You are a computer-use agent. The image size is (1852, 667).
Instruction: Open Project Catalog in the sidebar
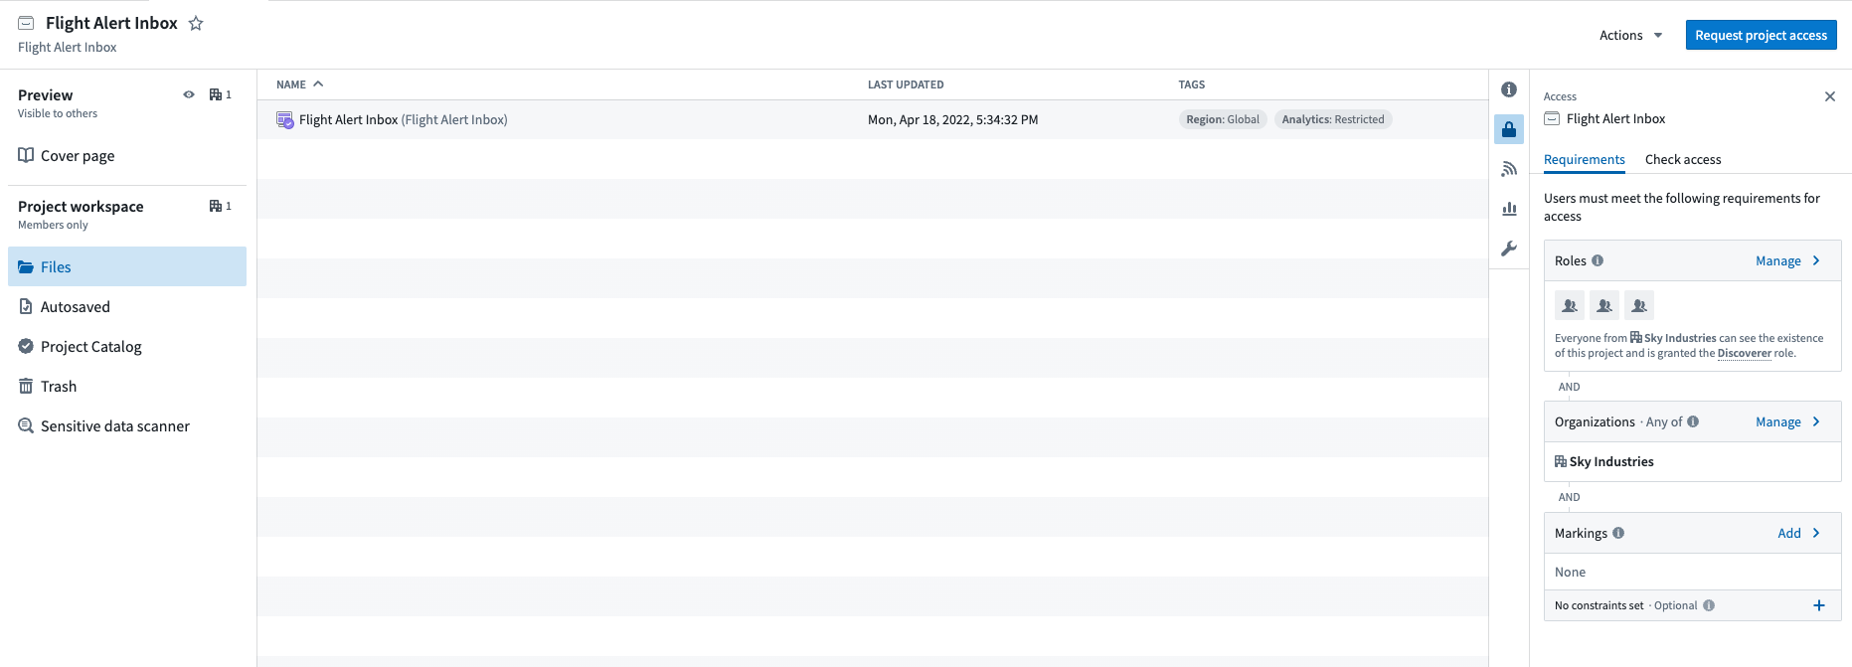pyautogui.click(x=127, y=346)
